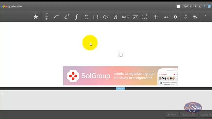Click the Preview button
The image size is (212, 119).
pos(172,115)
